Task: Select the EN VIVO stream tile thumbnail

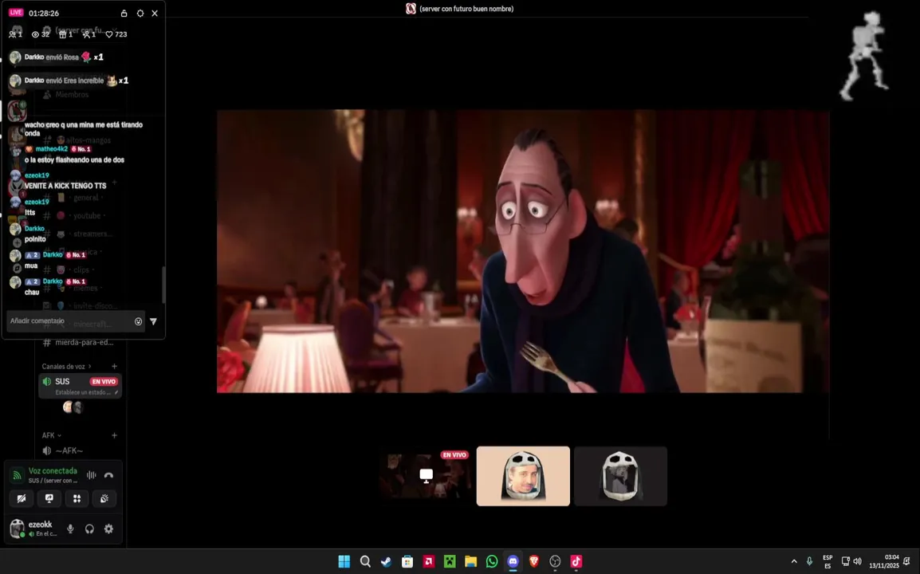Action: [x=426, y=476]
